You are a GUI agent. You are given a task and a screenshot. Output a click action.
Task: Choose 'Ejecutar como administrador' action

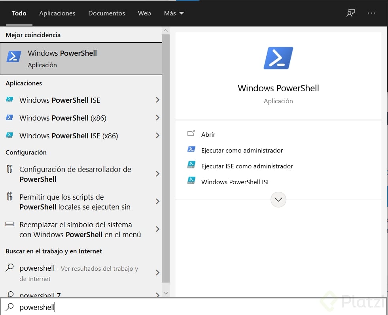click(242, 150)
